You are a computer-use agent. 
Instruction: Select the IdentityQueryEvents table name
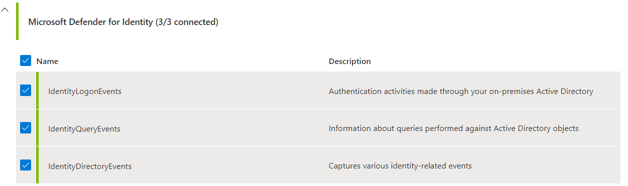84,129
